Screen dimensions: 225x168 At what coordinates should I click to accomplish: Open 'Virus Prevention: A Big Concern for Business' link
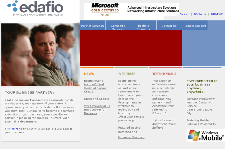pos(97,109)
